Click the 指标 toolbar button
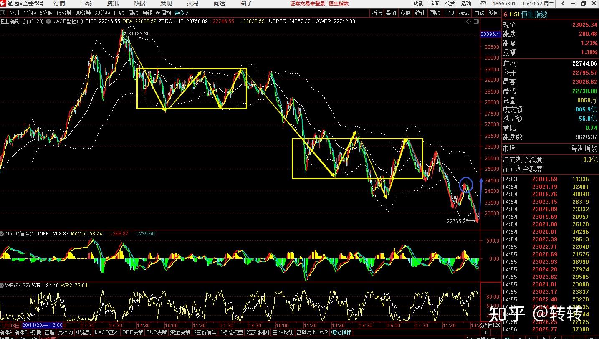599x339 pixels. coord(377,13)
